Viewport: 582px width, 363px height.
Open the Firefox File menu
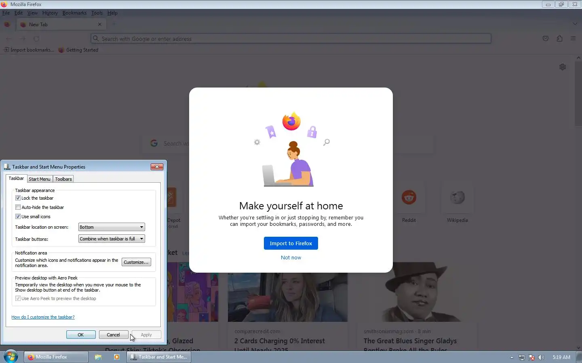[6, 13]
